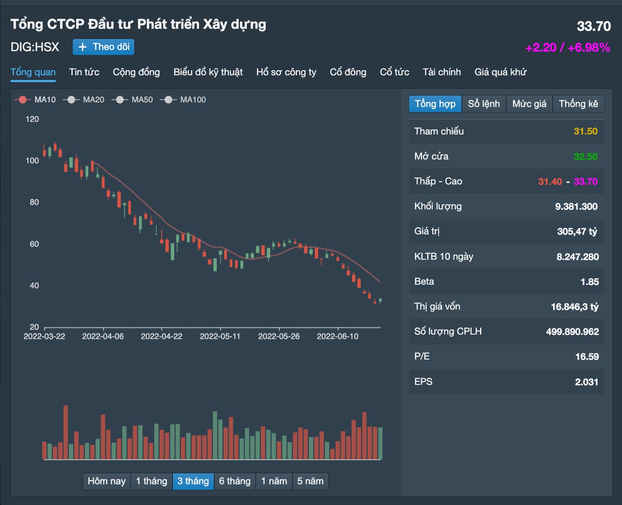Click the Cộng đồng tab
The image size is (622, 505).
click(136, 72)
